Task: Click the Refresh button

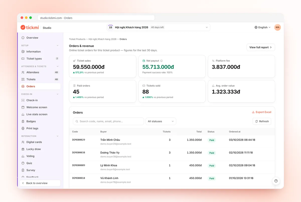Action: [x=262, y=121]
